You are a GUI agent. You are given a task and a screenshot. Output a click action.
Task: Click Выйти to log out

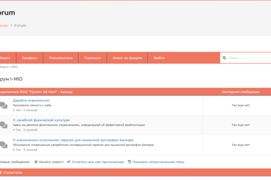coord(159,58)
